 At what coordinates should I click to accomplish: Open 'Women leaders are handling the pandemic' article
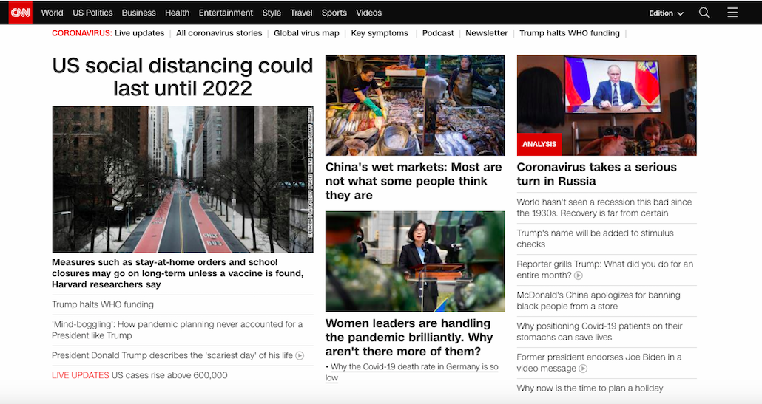pos(409,338)
